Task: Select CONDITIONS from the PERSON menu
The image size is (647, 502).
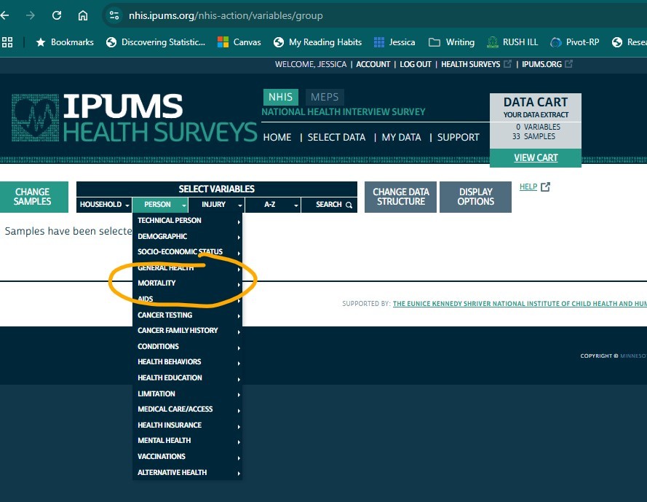Action: coord(187,347)
